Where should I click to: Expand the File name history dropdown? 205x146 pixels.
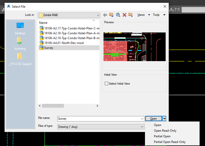pos(142,119)
